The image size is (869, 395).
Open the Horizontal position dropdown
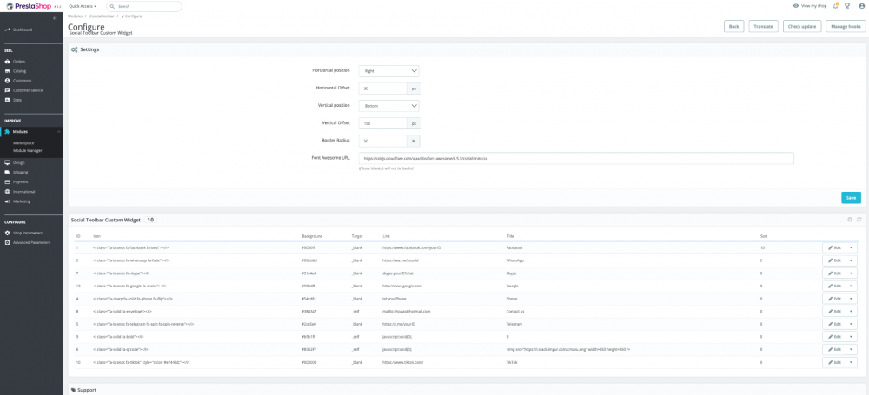(x=388, y=71)
